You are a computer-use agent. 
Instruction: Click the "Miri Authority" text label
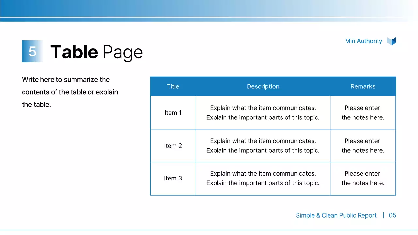point(363,41)
